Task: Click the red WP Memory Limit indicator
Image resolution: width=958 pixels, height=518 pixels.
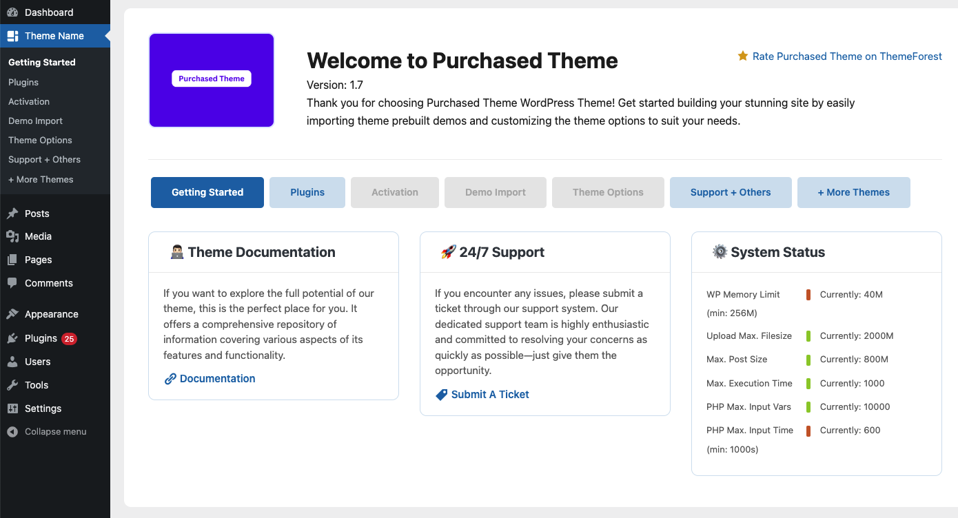Action: point(808,295)
